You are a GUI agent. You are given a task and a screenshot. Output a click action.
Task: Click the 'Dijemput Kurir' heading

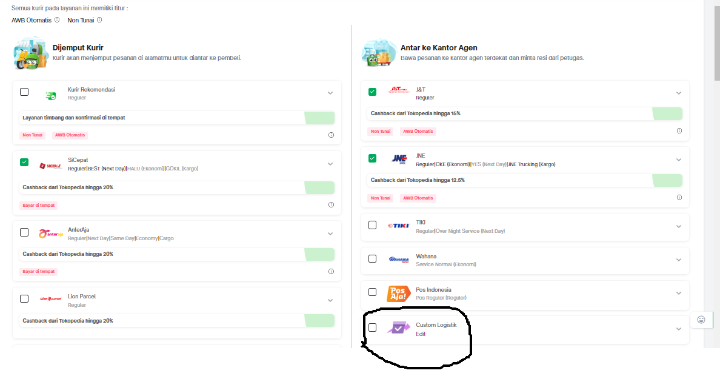78,48
